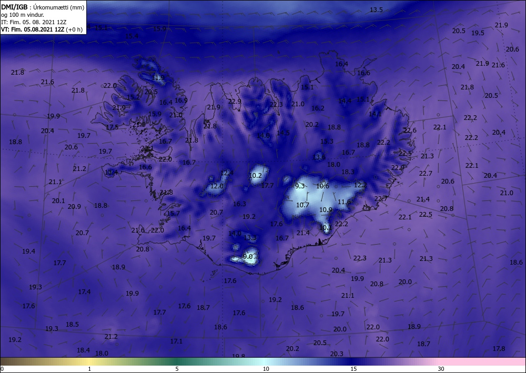Image resolution: width=526 pixels, height=373 pixels.
Task: Click the map value 15.7
Action: click(173, 213)
